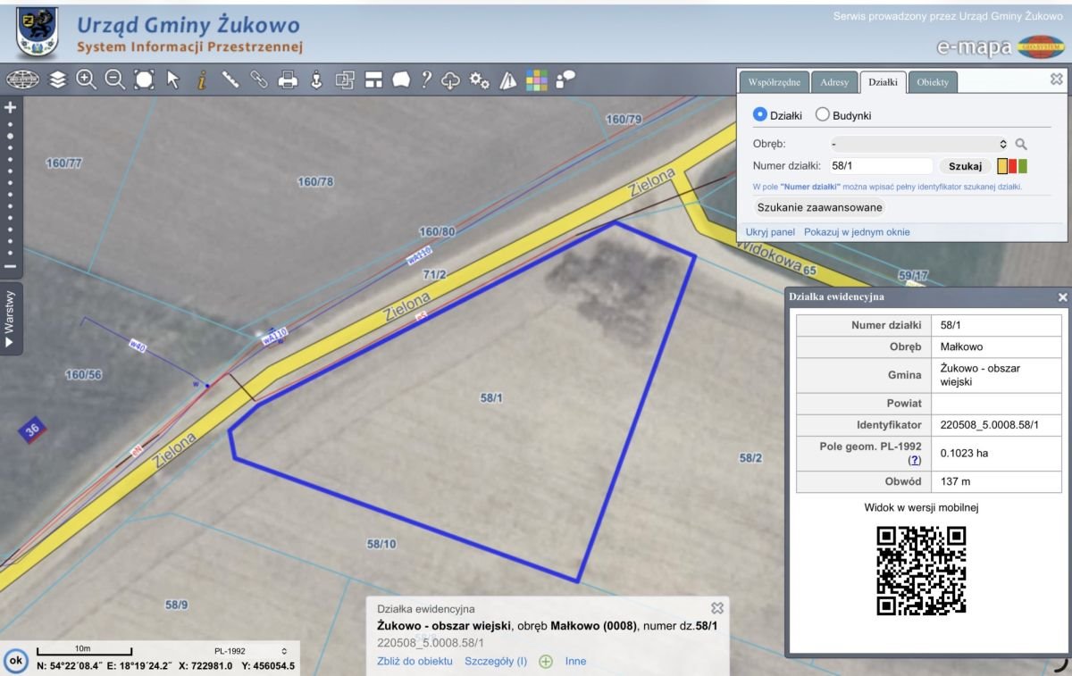Click the Szukaj button
The image size is (1072, 676).
[x=965, y=166]
